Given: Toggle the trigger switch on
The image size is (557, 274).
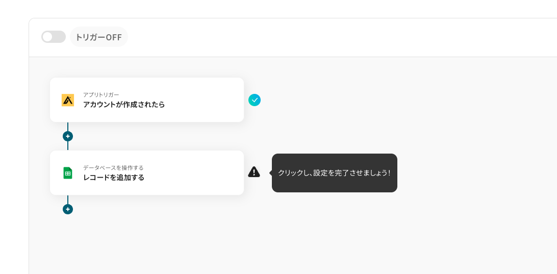Looking at the screenshot, I should [x=54, y=37].
